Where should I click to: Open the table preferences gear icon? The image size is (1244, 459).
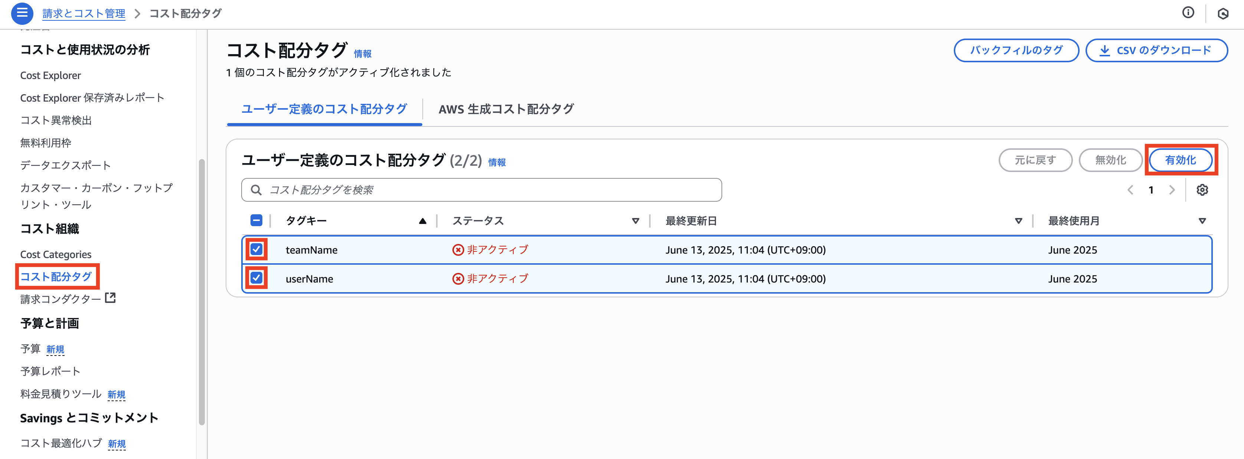point(1203,190)
